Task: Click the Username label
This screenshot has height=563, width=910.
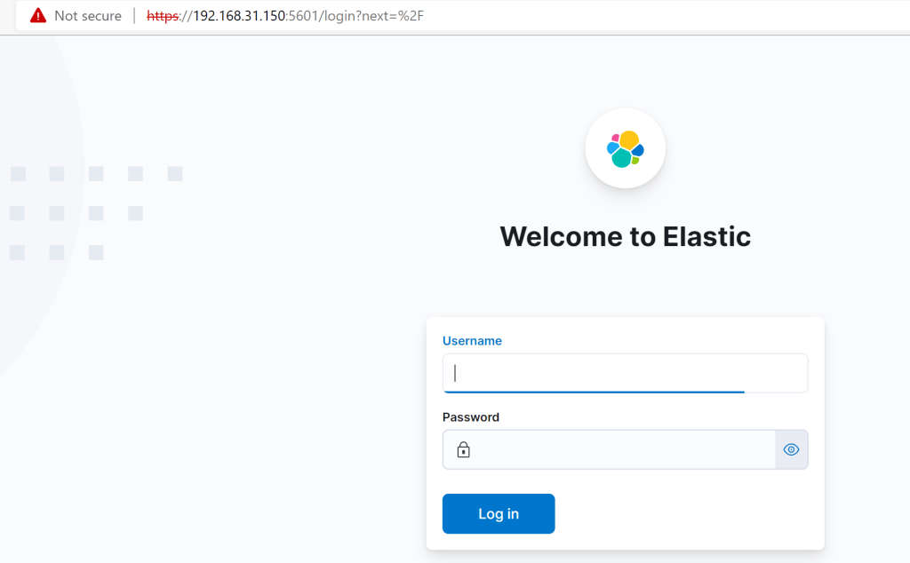Action: coord(472,341)
